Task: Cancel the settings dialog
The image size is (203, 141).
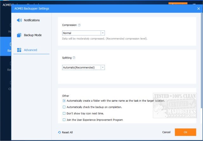Action: point(166,132)
